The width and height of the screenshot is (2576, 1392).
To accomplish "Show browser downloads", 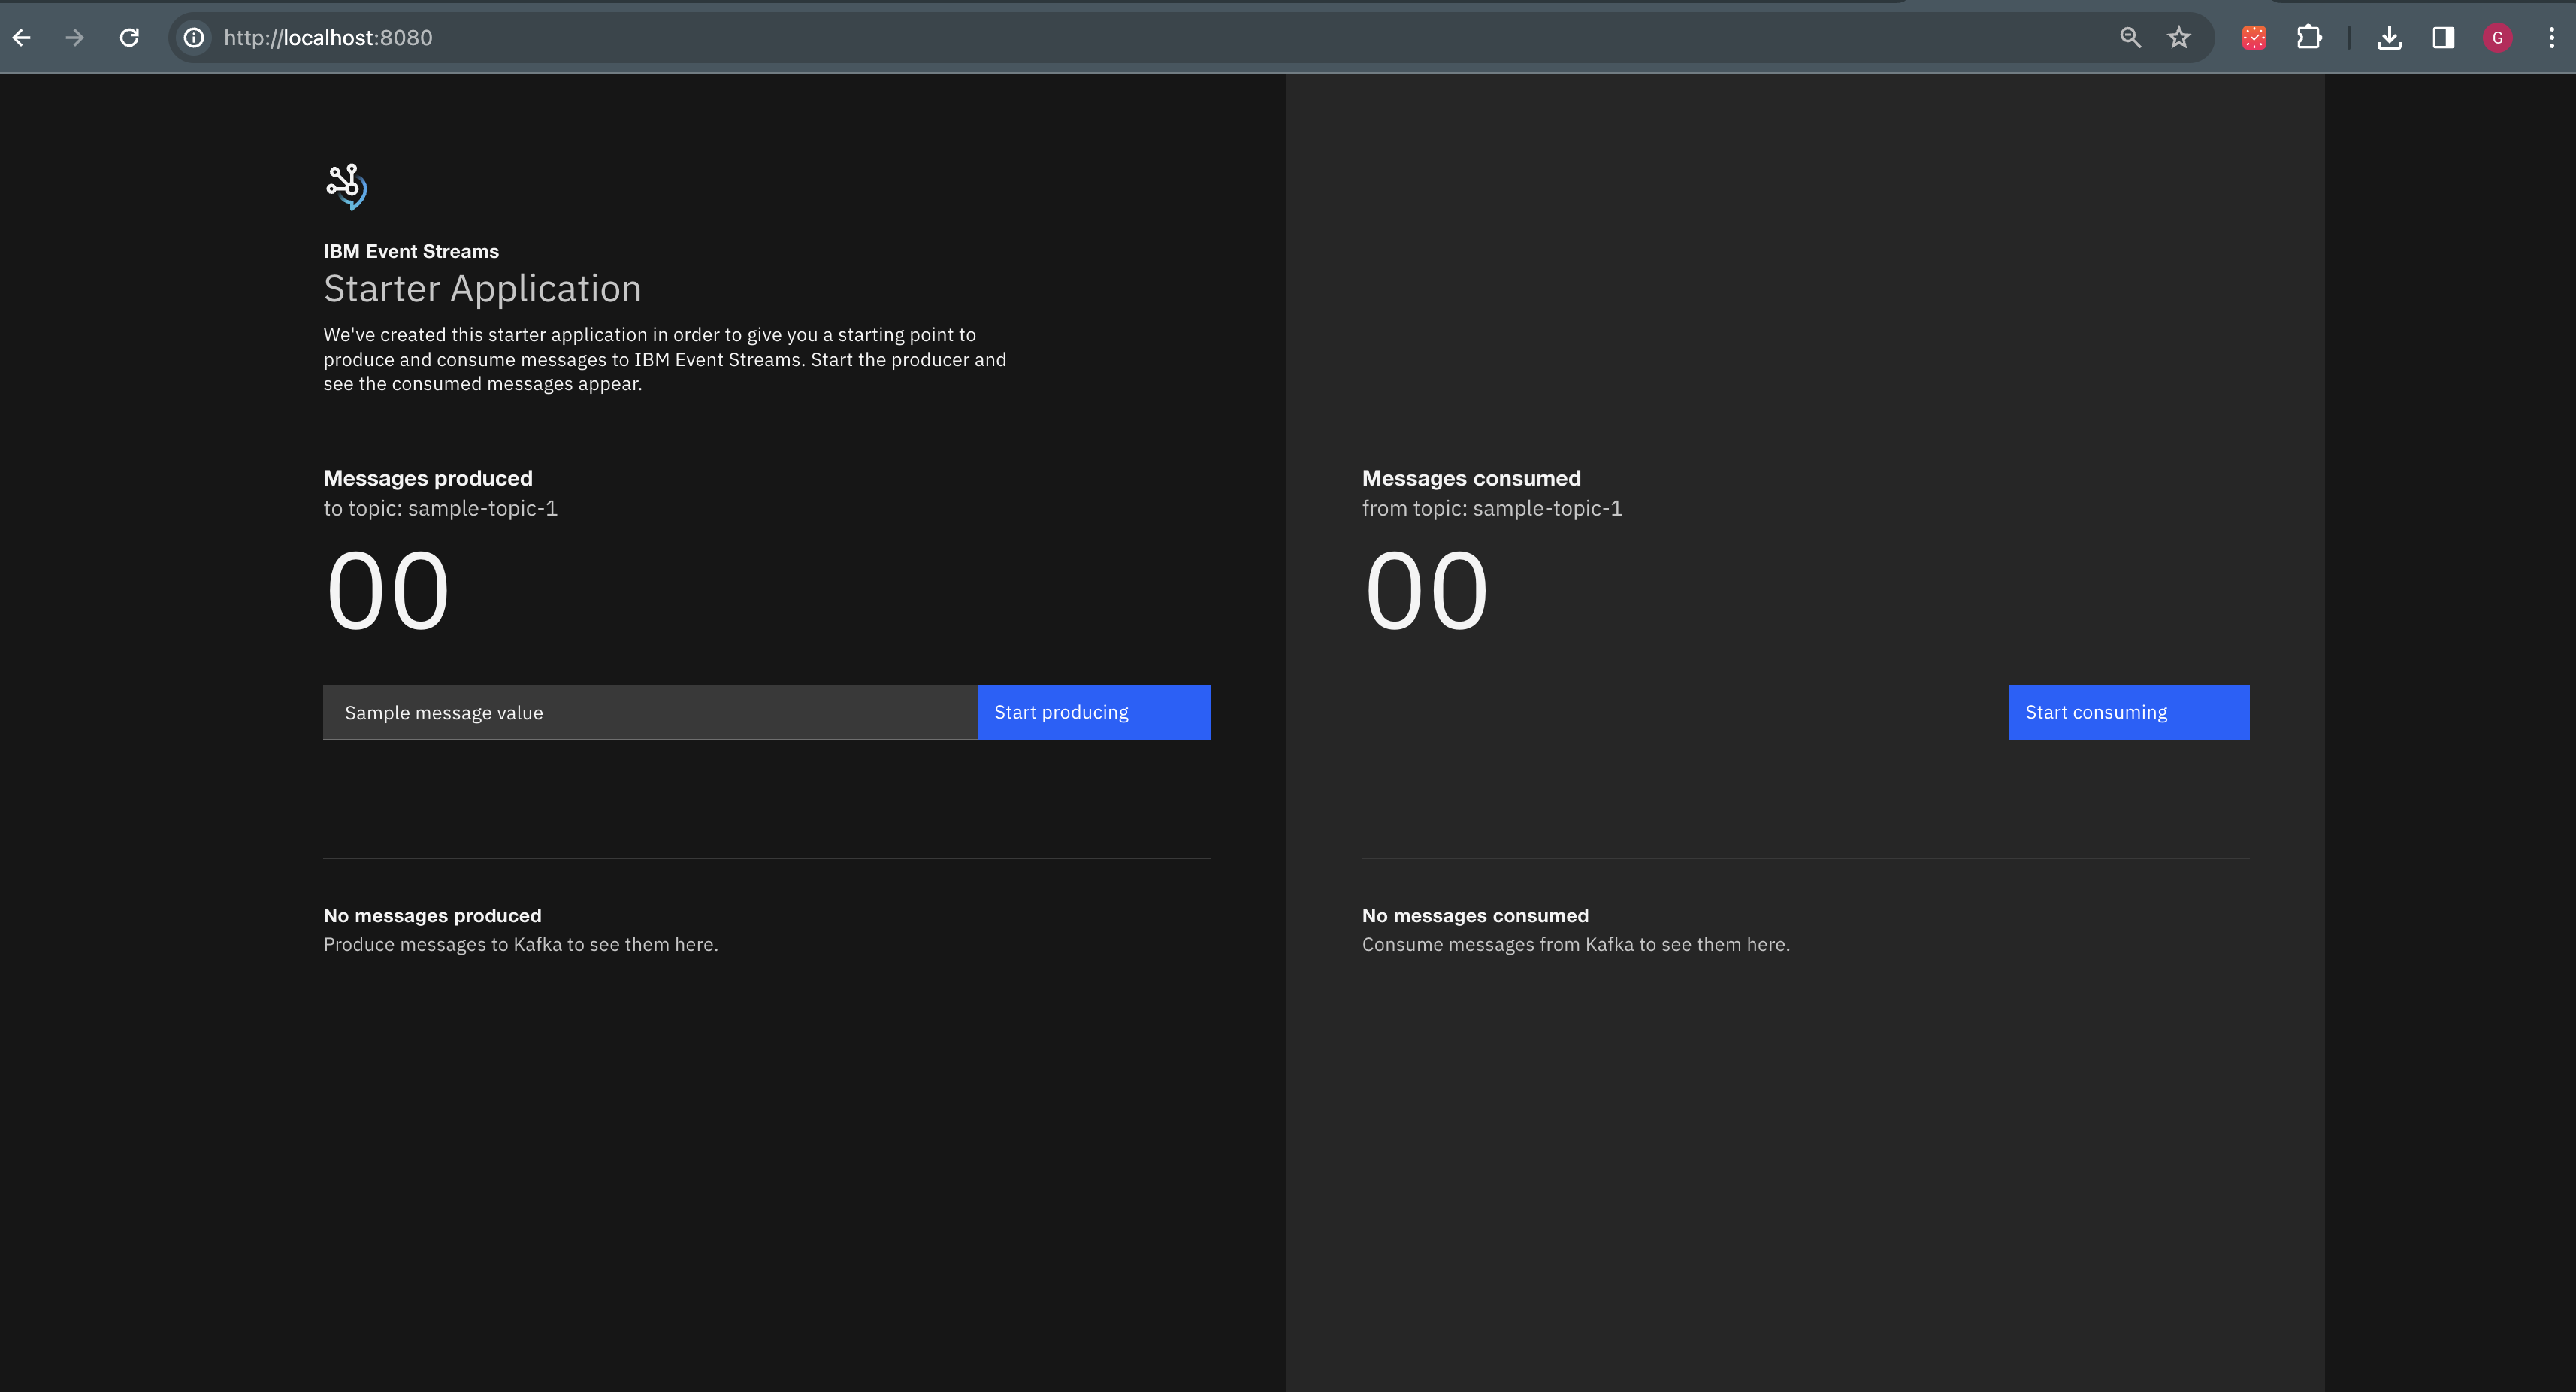I will 2389,38.
